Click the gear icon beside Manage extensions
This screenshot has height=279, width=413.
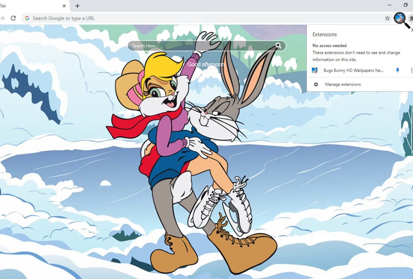[316, 84]
